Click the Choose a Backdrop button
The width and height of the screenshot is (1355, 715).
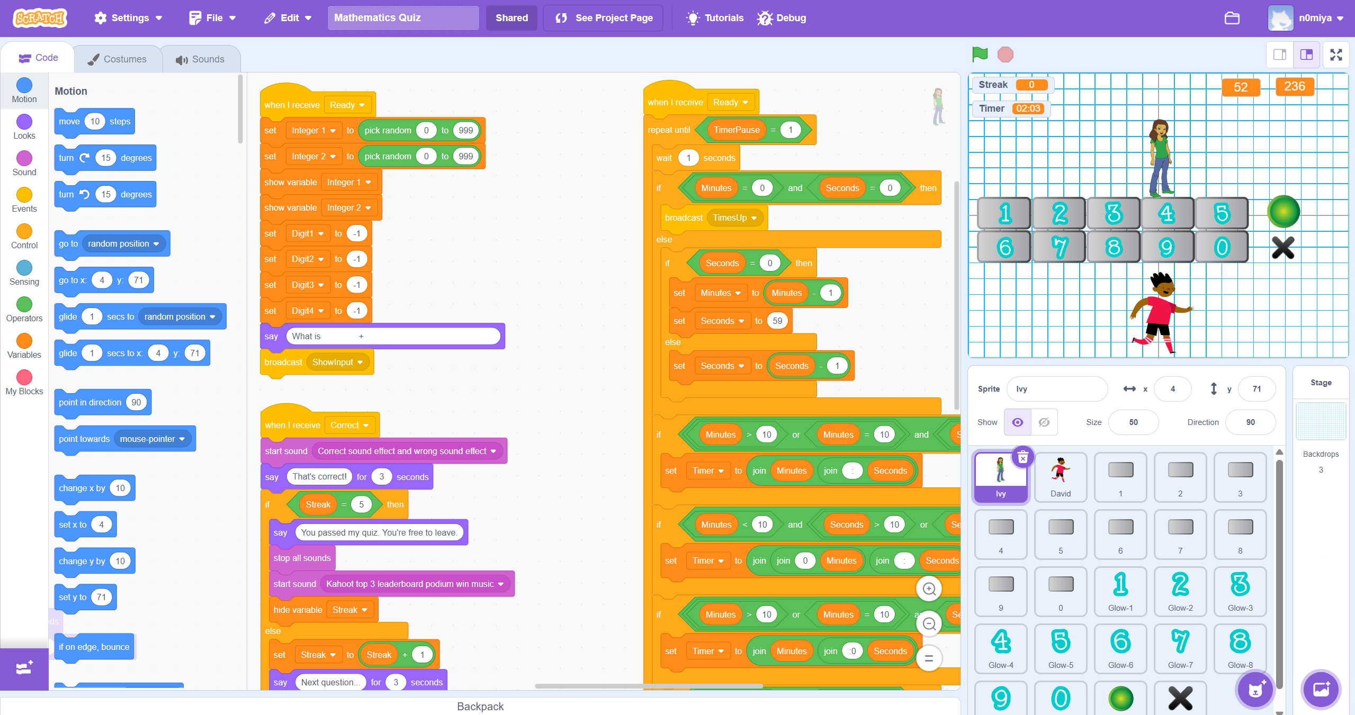point(1321,689)
